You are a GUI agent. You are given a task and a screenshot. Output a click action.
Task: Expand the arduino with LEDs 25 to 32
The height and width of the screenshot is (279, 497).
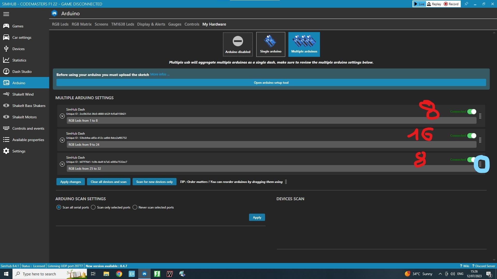[62, 164]
